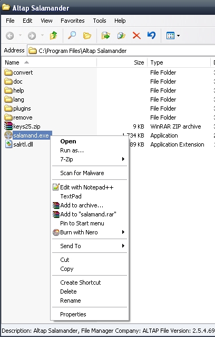Select the convert folder name
The height and width of the screenshot is (337, 215).
point(23,72)
